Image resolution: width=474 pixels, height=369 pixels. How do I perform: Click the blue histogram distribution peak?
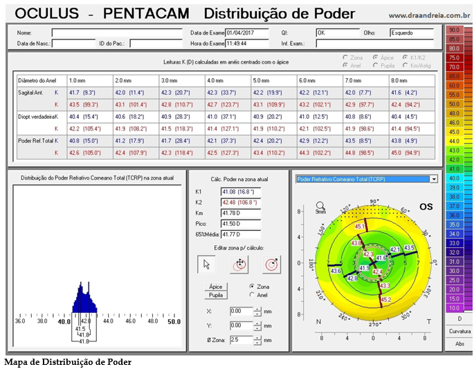click(84, 298)
